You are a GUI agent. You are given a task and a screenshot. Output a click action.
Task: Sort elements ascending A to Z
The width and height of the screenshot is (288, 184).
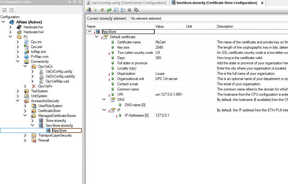pyautogui.click(x=116, y=10)
